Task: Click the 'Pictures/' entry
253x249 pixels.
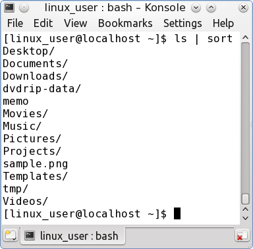Action: click(32, 139)
